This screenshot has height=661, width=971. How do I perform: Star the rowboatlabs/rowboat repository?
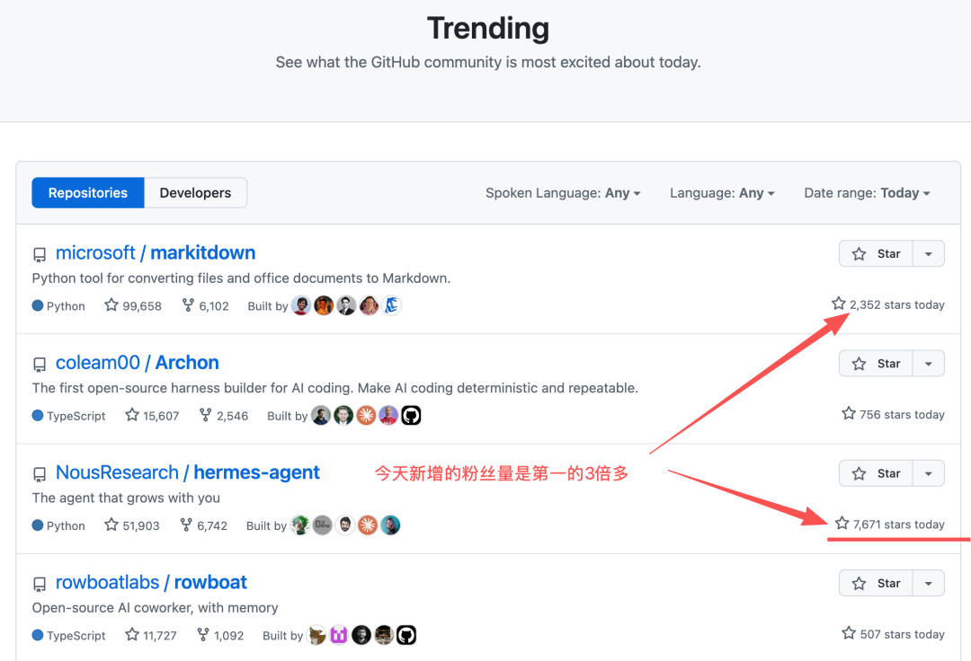(x=876, y=583)
